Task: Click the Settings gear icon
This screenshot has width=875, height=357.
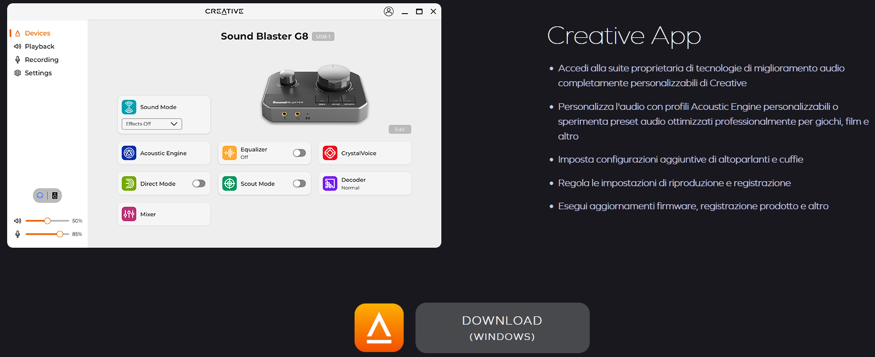Action: (18, 72)
